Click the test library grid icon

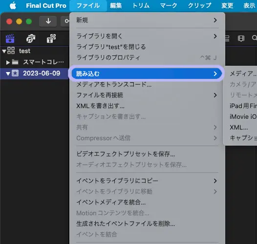point(11,50)
